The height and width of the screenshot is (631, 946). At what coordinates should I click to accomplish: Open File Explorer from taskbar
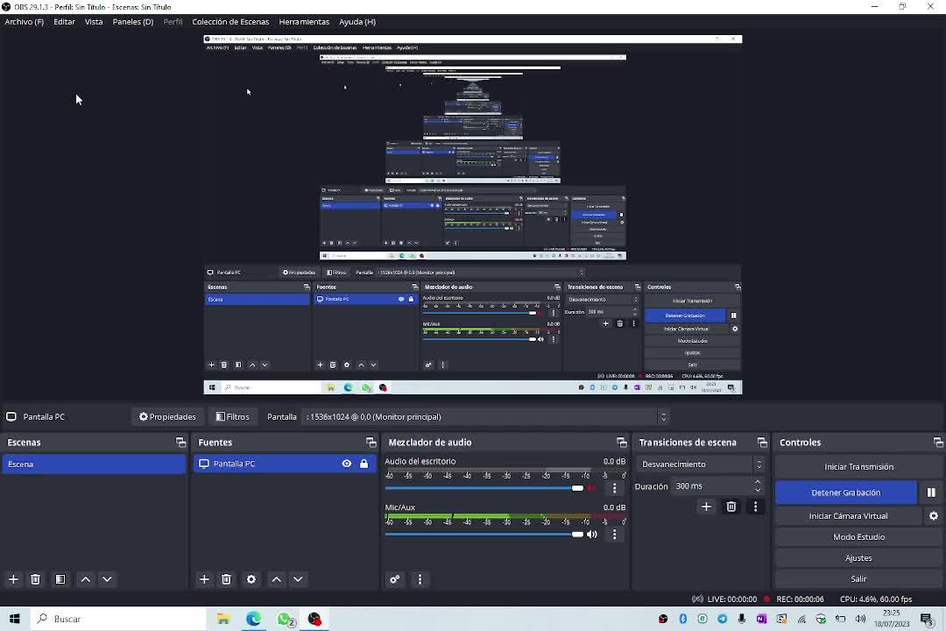(223, 619)
